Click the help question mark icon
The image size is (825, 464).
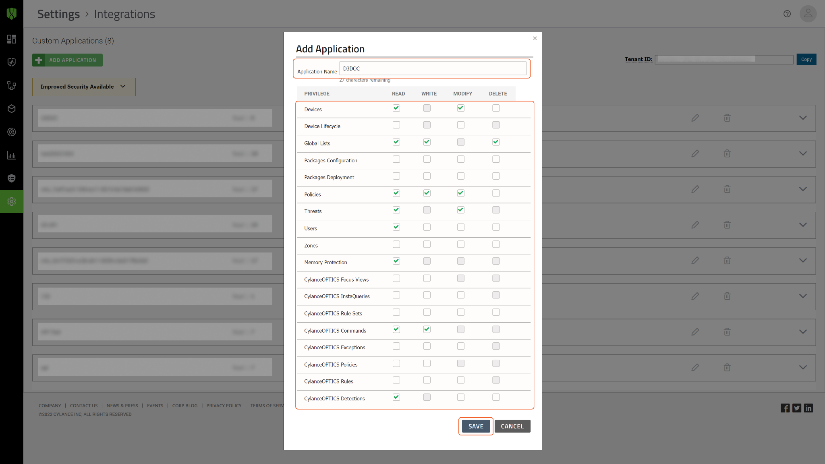(787, 14)
